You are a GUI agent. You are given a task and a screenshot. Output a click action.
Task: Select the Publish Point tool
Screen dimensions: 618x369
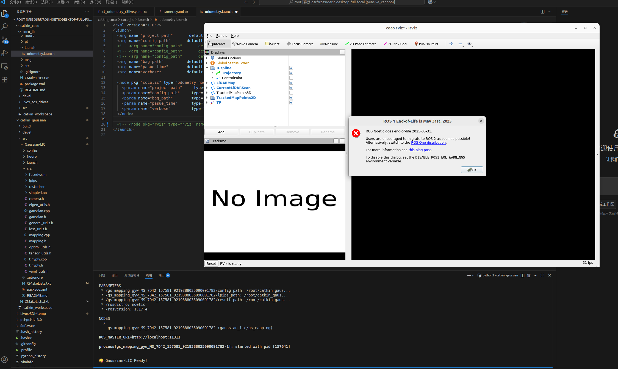pos(426,44)
